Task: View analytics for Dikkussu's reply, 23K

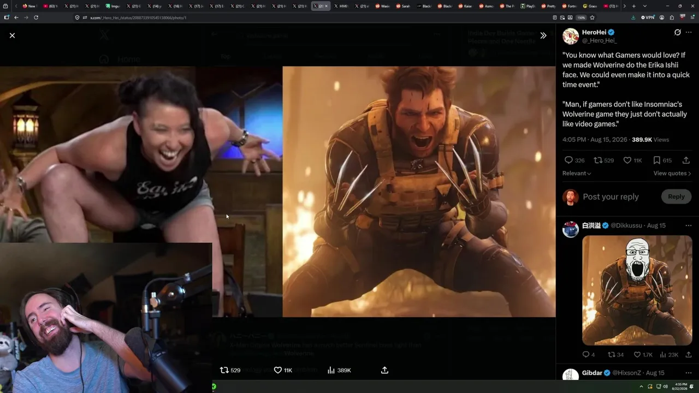Action: 663,355
